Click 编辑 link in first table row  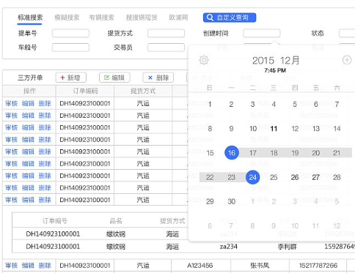tap(28, 103)
